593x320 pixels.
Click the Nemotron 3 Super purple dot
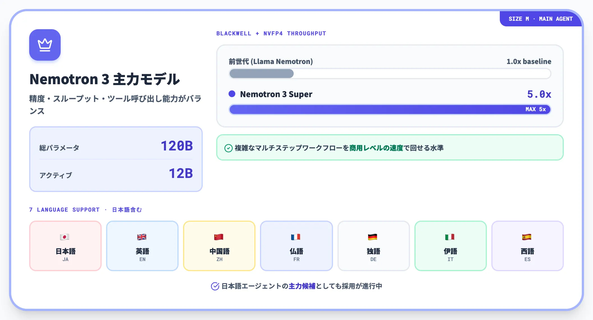(x=232, y=94)
